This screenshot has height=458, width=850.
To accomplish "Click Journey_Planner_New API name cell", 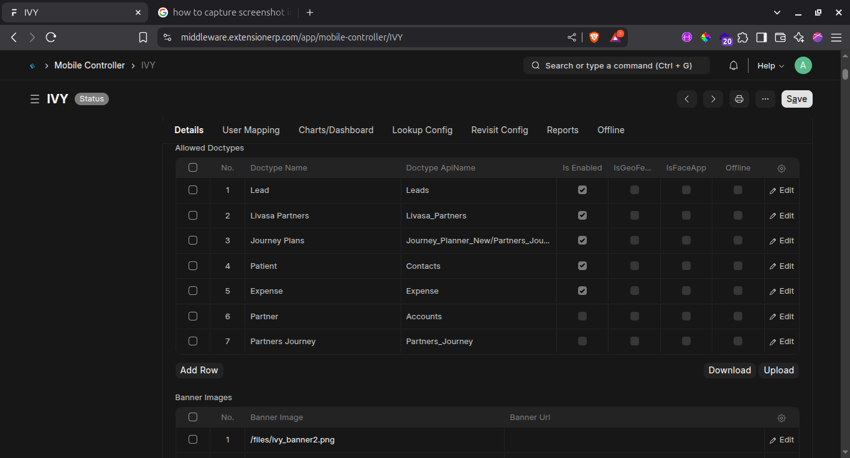I will point(479,241).
